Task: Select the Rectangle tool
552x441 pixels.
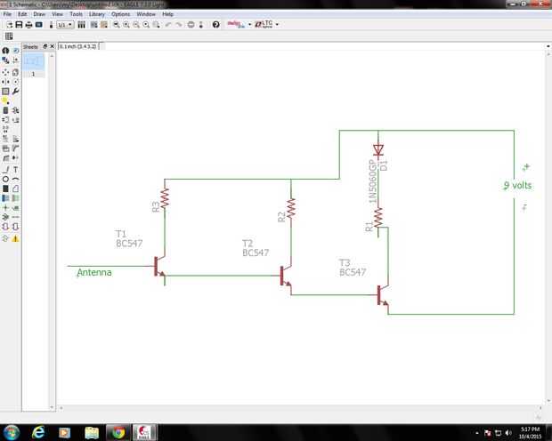Action: click(x=5, y=188)
